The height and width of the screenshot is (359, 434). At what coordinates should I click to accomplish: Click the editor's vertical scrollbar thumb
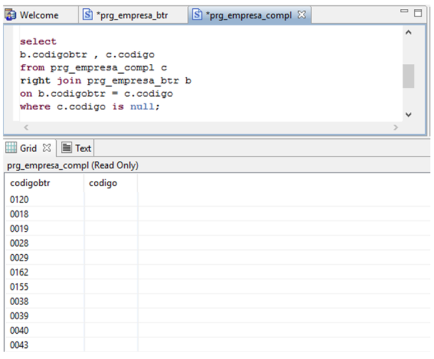(x=408, y=76)
